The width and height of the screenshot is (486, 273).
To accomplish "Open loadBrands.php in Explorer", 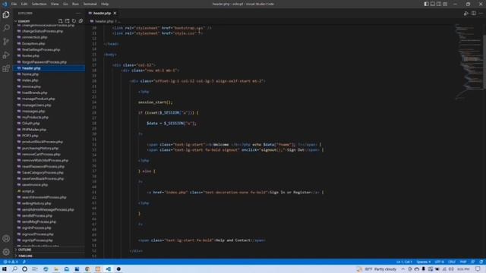I will click(35, 93).
